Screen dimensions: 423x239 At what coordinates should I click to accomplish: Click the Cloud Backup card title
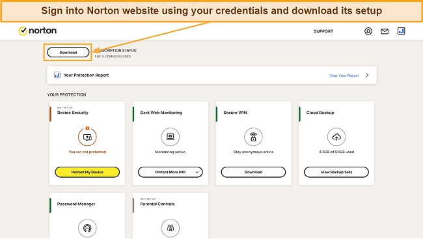click(x=320, y=113)
